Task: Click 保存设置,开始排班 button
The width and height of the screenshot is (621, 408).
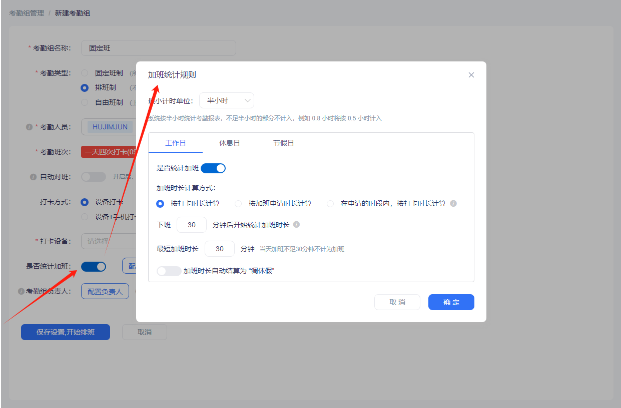Action: [x=65, y=332]
